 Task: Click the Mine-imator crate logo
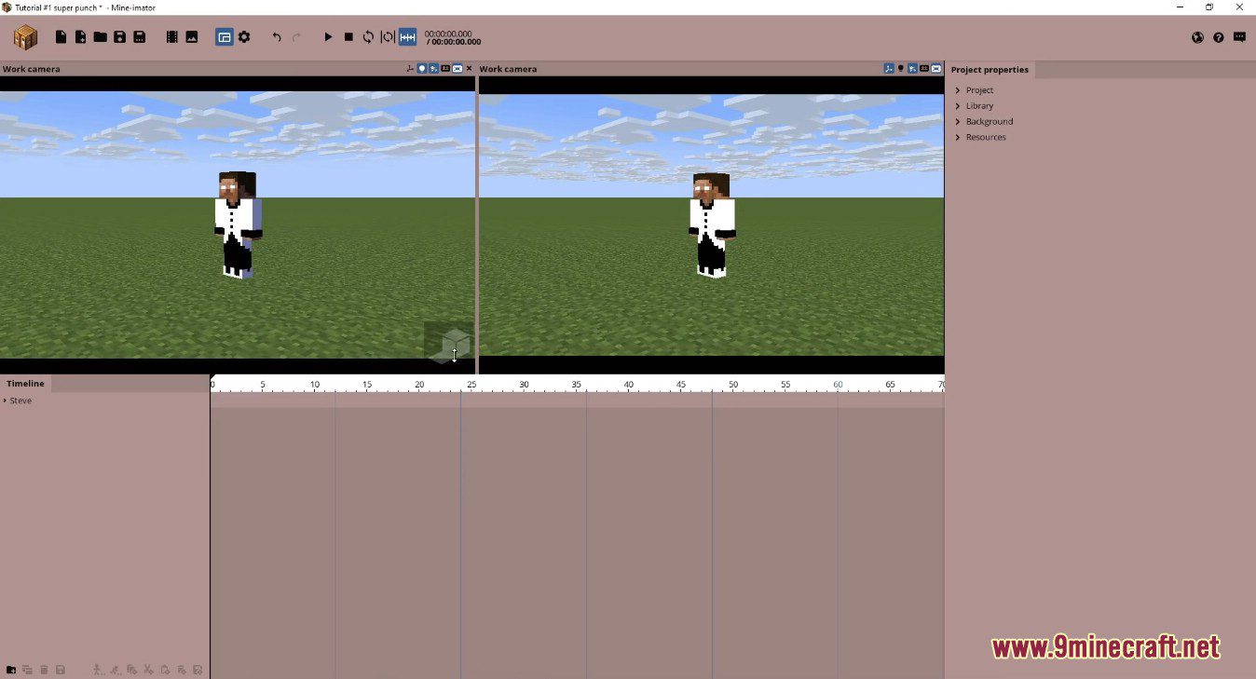[25, 37]
